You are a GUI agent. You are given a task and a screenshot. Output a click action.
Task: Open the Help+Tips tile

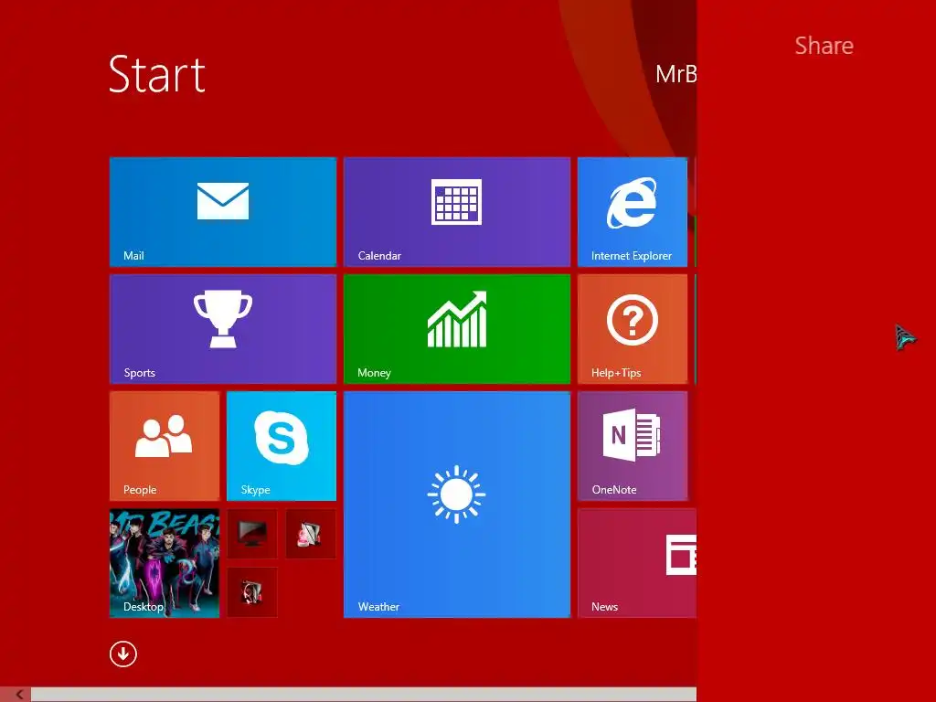click(x=633, y=329)
